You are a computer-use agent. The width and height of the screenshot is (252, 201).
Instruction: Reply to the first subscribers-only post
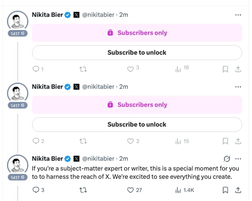click(x=35, y=69)
